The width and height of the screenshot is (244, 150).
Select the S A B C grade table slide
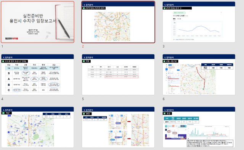(x=37, y=75)
